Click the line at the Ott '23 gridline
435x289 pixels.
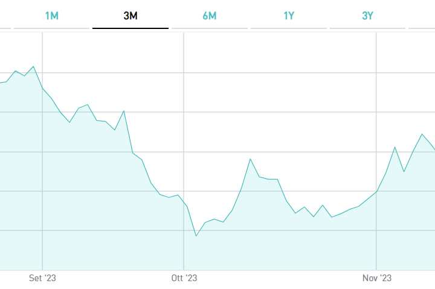(x=184, y=201)
